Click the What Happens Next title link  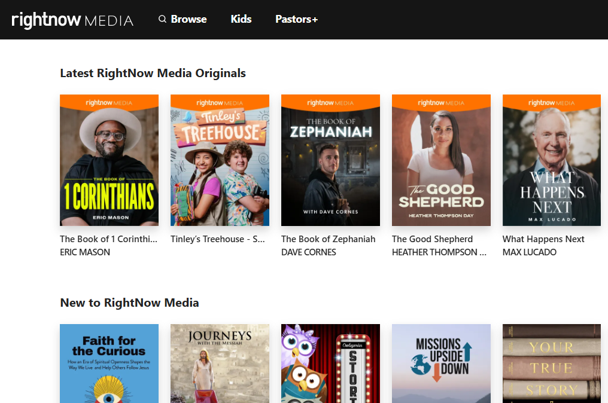[x=543, y=239]
